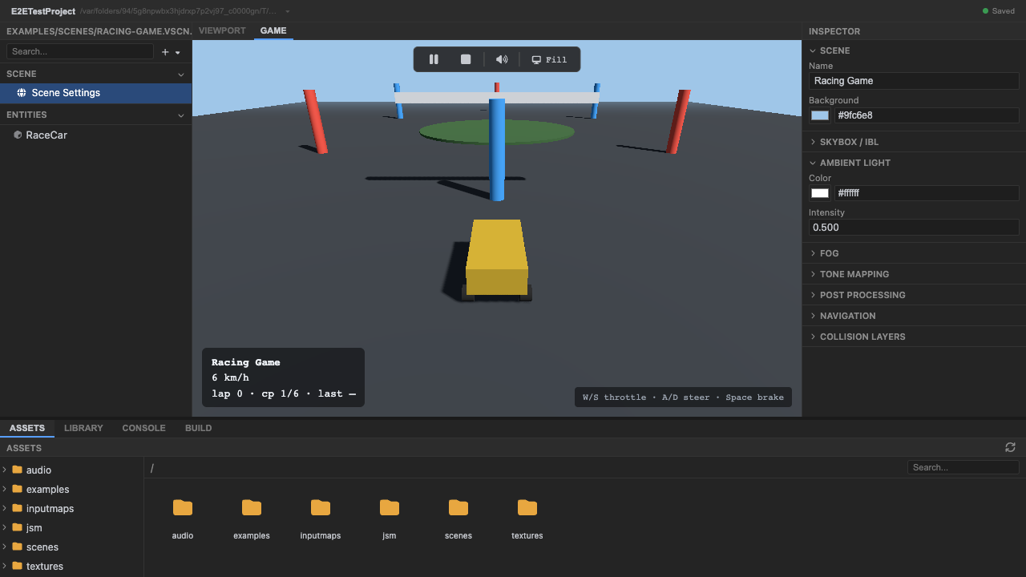1026x577 pixels.
Task: Switch to the ASSETS bottom tab
Action: [27, 428]
